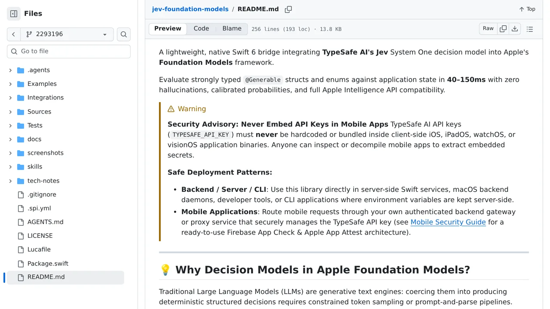Download the raw file icon
Viewport: 550px width, 309px height.
(515, 29)
